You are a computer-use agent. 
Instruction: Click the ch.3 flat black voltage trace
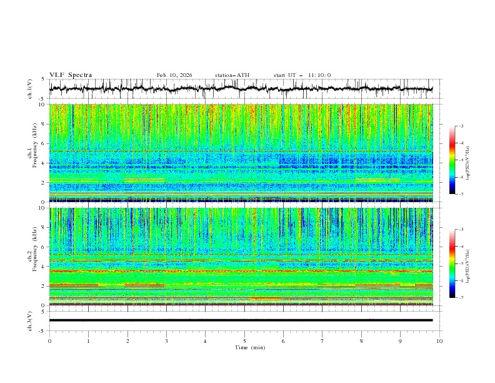point(241,320)
